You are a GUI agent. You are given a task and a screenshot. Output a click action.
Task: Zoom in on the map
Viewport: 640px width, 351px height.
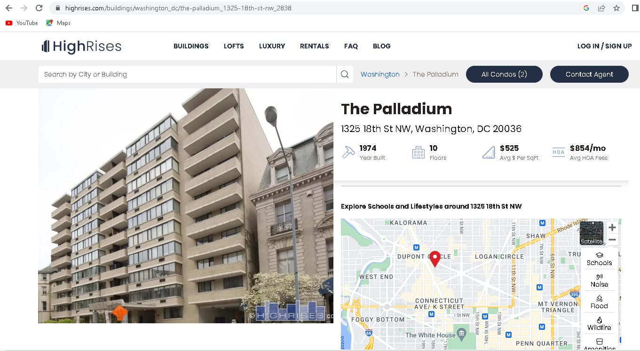tap(612, 228)
